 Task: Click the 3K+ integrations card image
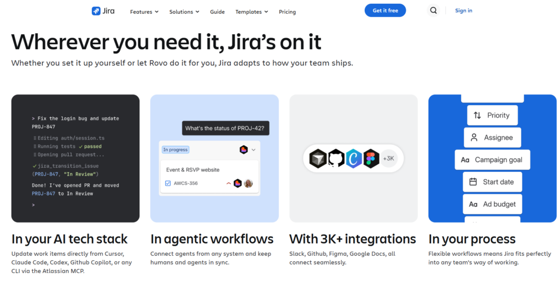tap(354, 158)
